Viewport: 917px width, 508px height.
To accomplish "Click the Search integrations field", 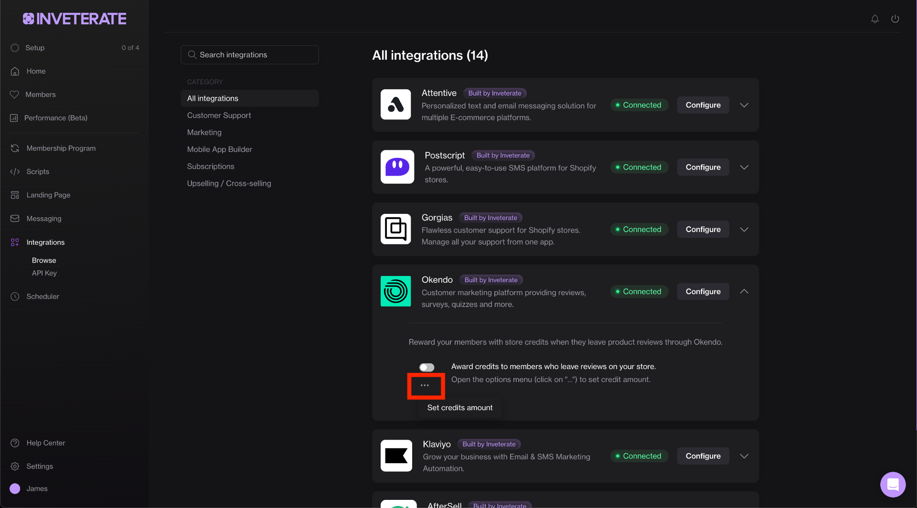I will tap(250, 55).
